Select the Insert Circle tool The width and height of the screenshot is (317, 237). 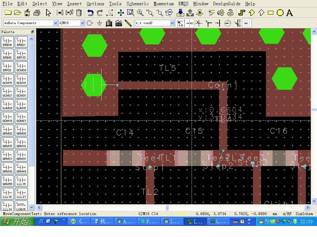(280, 13)
